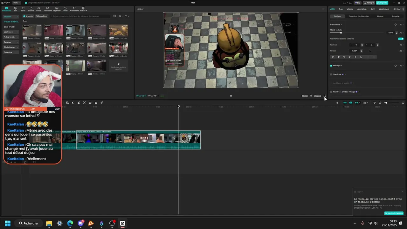Image resolution: width=407 pixels, height=229 pixels.
Task: Expand the Les tiennes sidebar section
Action: [11, 32]
